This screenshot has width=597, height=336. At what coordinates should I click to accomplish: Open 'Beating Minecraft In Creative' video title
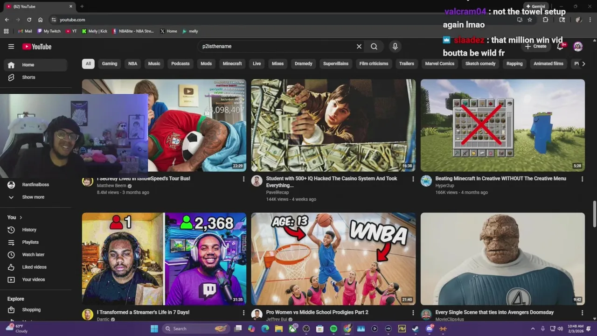click(x=500, y=178)
